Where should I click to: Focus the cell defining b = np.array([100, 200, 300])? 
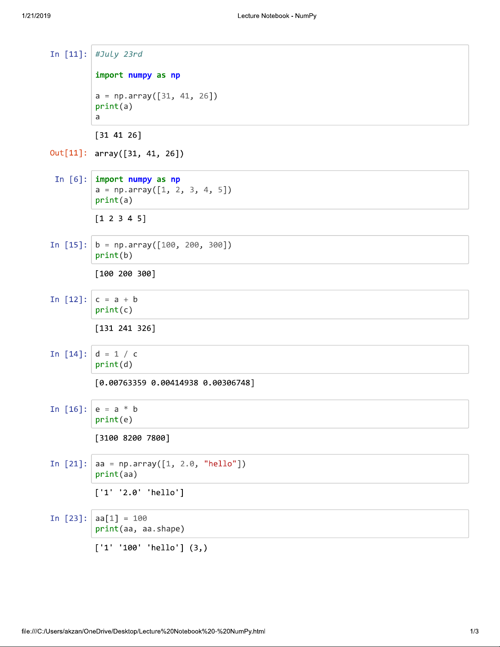[x=280, y=250]
